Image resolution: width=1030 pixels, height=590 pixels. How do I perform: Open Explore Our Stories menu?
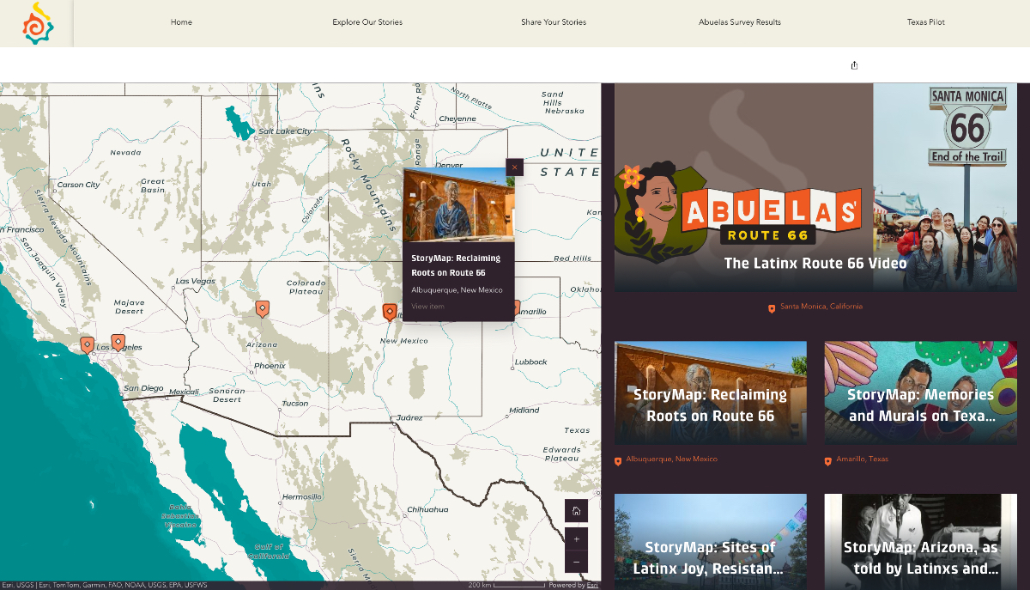(x=367, y=22)
